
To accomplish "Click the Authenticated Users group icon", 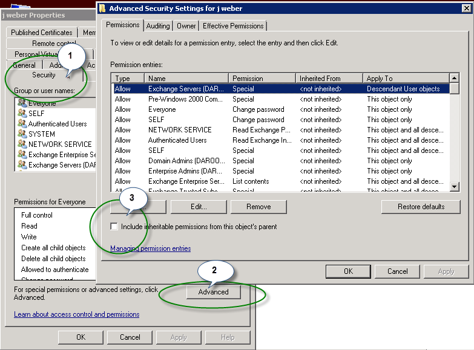I will coord(22,123).
